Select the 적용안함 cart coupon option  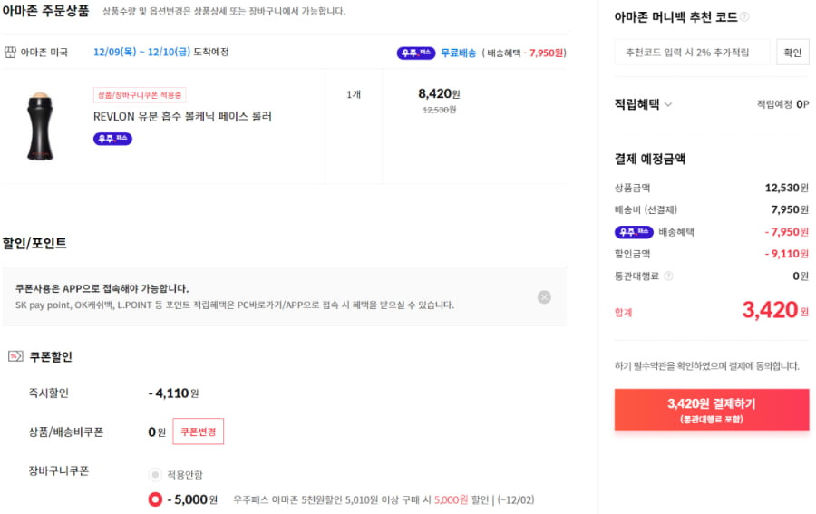[x=154, y=474]
